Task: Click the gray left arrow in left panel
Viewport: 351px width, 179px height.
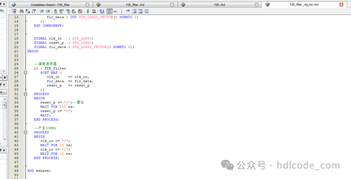Action: pyautogui.click(x=1, y=78)
